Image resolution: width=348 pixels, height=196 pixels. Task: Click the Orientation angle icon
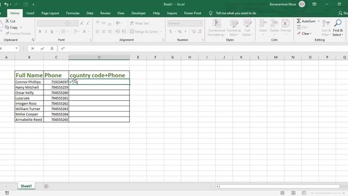(x=119, y=23)
